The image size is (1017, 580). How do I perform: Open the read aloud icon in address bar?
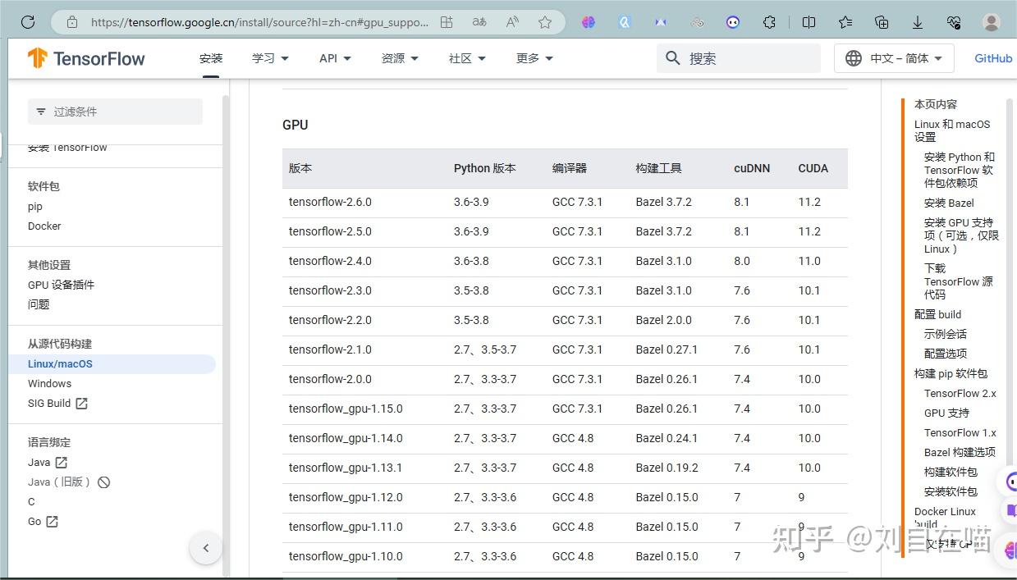coord(511,22)
